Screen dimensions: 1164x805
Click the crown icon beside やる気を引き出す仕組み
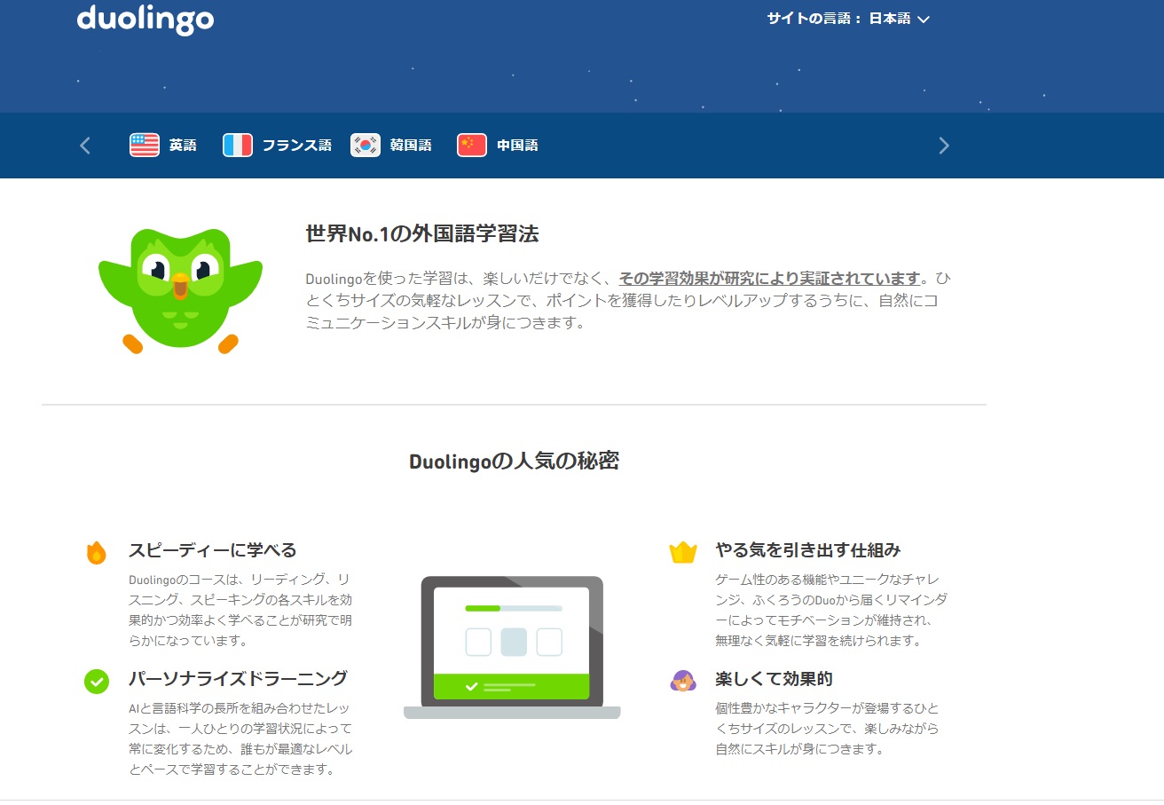click(x=683, y=552)
